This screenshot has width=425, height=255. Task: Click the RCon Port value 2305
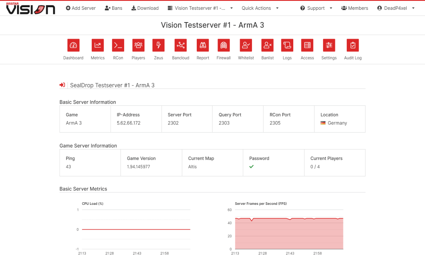pyautogui.click(x=275, y=123)
